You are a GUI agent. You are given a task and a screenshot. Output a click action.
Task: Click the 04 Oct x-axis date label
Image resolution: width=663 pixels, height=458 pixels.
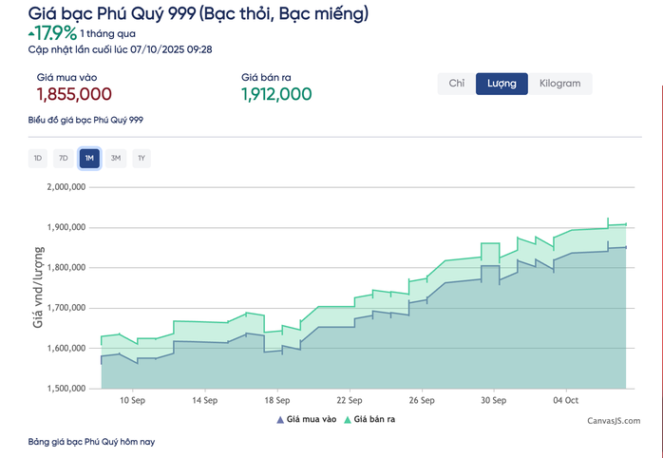[566, 400]
